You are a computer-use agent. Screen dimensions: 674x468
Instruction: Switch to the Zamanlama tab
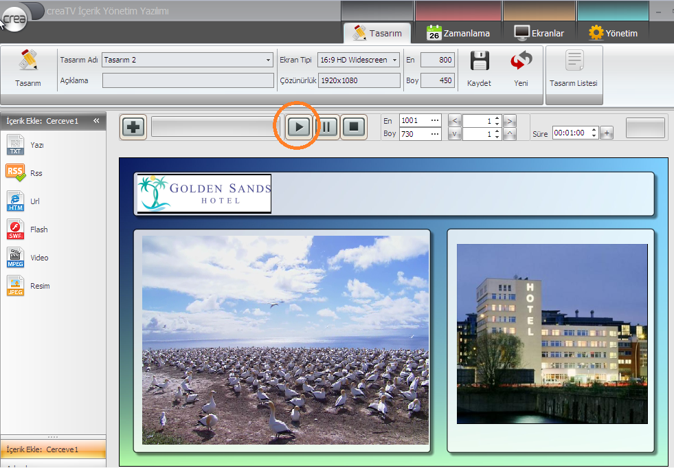458,33
